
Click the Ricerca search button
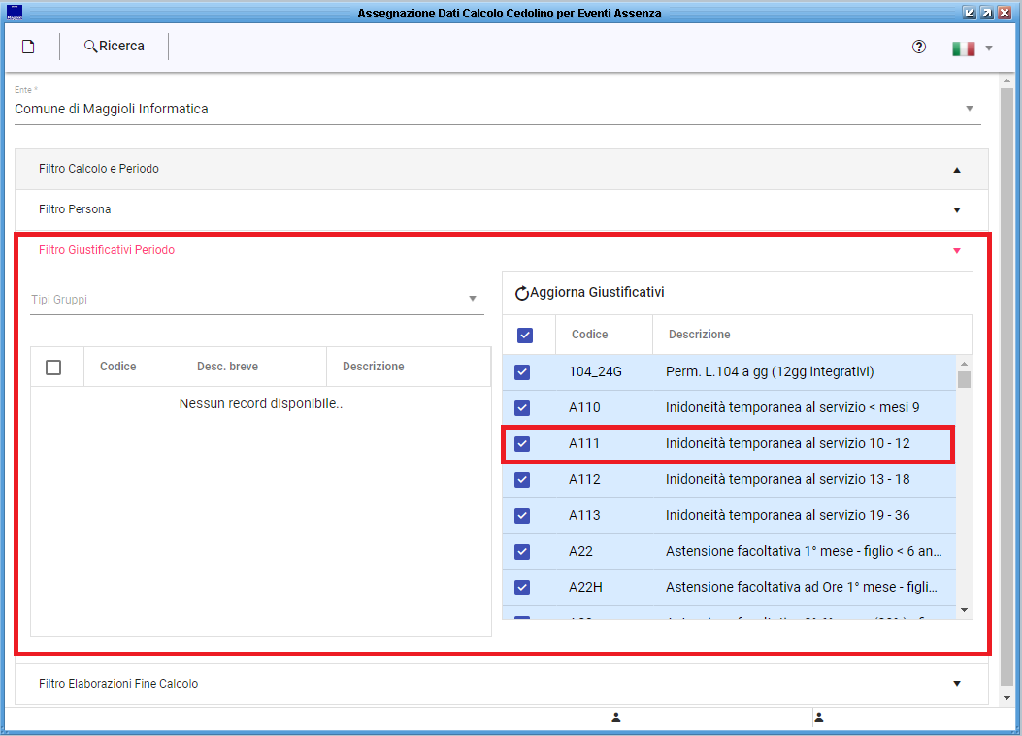tap(114, 47)
